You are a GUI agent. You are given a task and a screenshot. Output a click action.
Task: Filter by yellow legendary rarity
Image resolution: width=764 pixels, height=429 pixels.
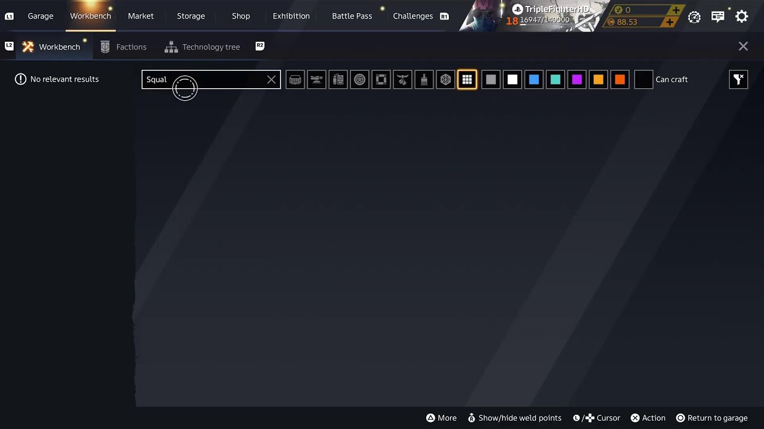click(598, 79)
